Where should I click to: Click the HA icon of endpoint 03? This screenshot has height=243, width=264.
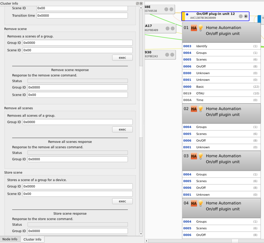click(x=194, y=156)
